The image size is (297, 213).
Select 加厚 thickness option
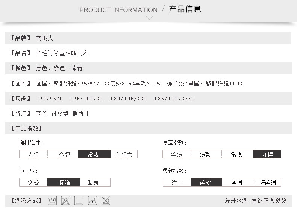point(267,154)
